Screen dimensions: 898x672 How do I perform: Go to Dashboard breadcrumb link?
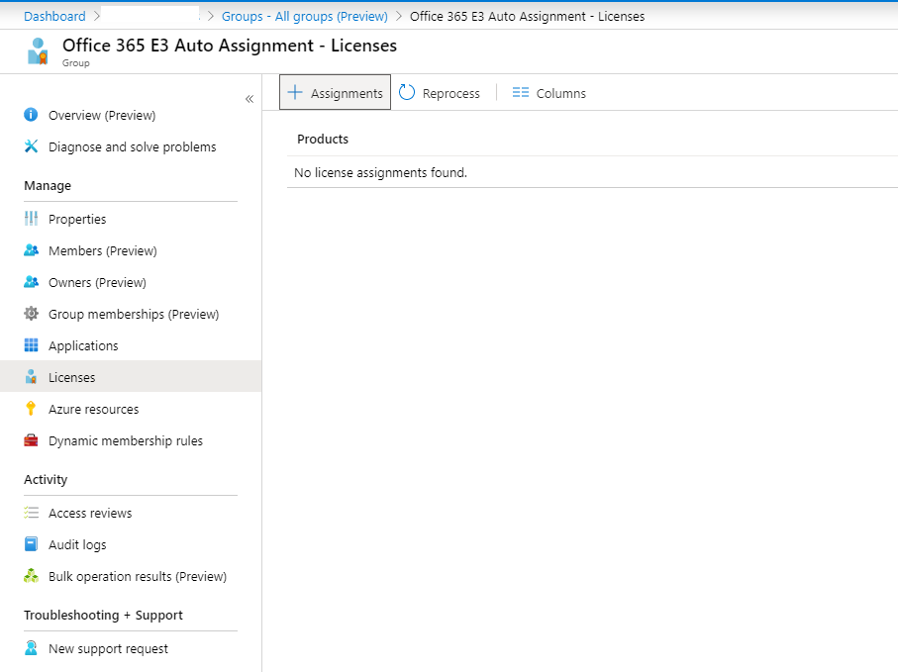click(x=54, y=16)
